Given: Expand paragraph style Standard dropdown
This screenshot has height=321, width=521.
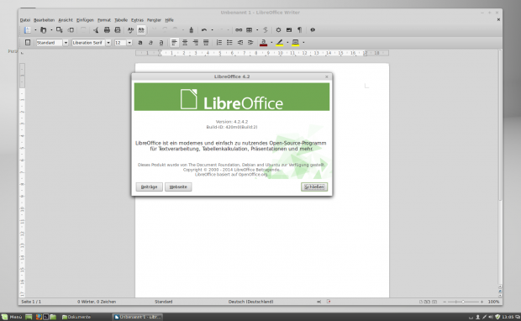Looking at the screenshot, I should pos(66,43).
